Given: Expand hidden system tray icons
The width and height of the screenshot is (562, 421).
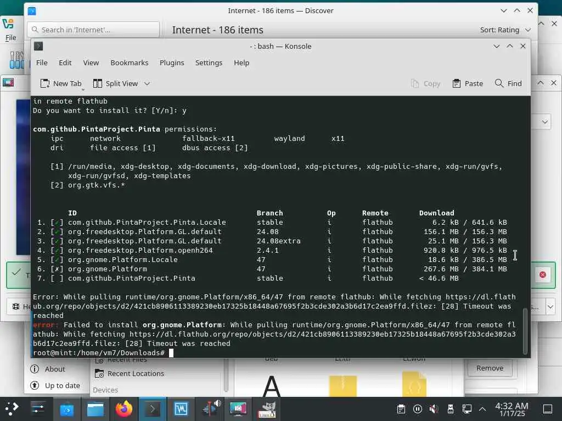Looking at the screenshot, I should [482, 409].
